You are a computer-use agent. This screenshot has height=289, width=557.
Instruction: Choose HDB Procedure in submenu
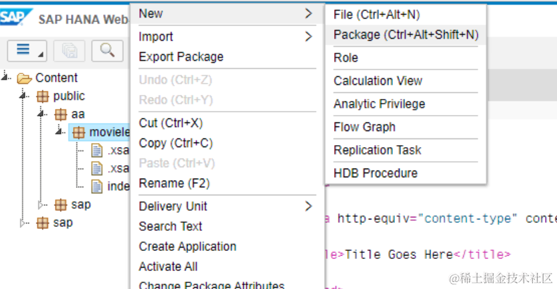click(x=375, y=173)
